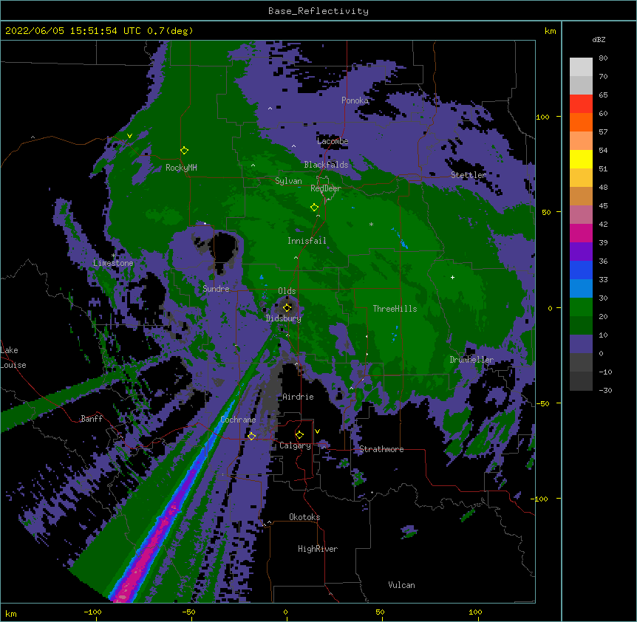Click the Ponoka city label
The width and height of the screenshot is (637, 622).
(x=355, y=100)
